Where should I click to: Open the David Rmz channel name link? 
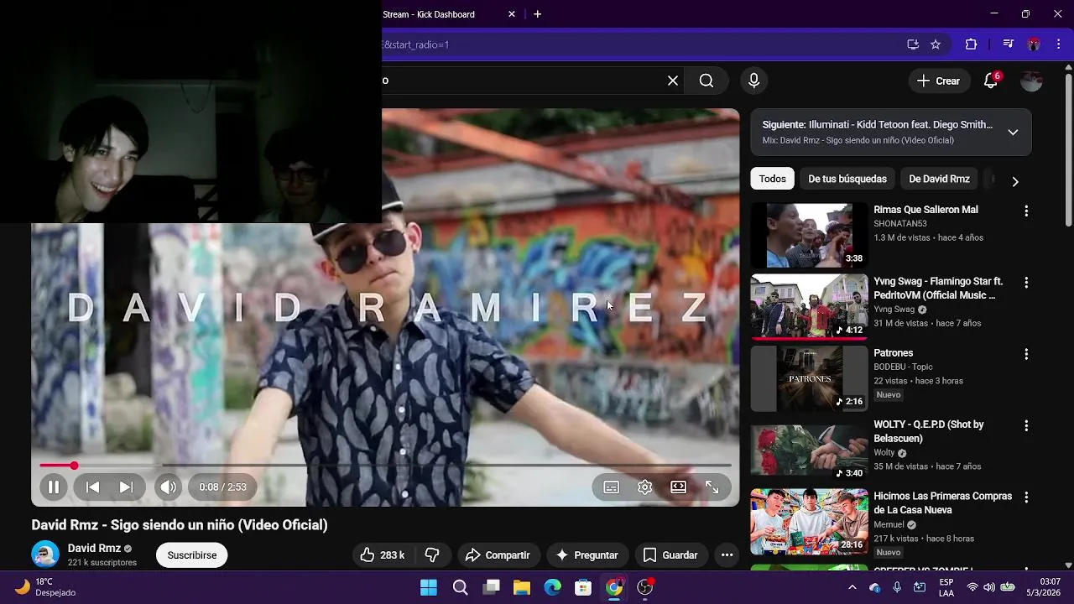[x=94, y=549]
